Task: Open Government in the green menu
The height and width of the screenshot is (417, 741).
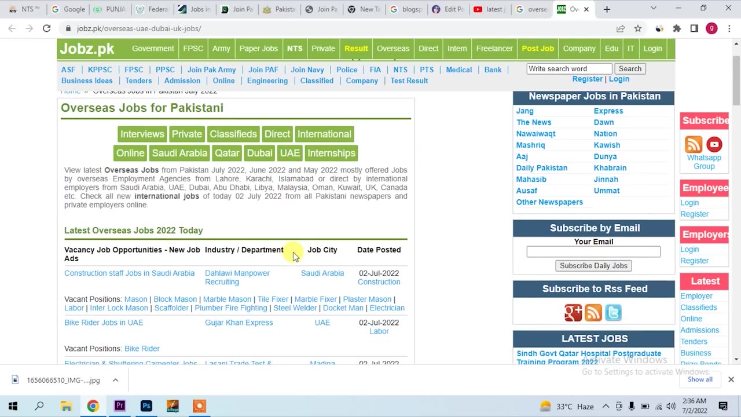Action: point(153,49)
